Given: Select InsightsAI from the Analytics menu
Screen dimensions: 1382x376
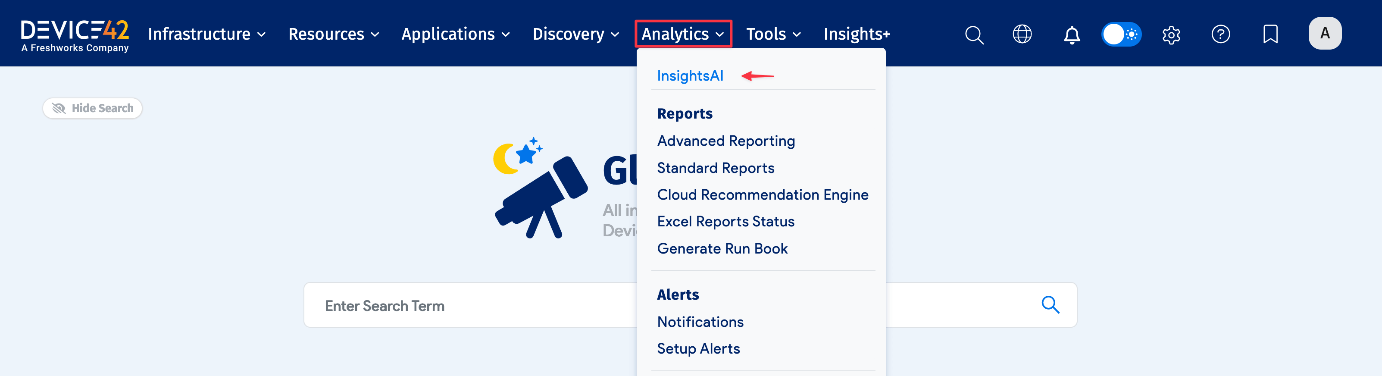Looking at the screenshot, I should [x=690, y=75].
